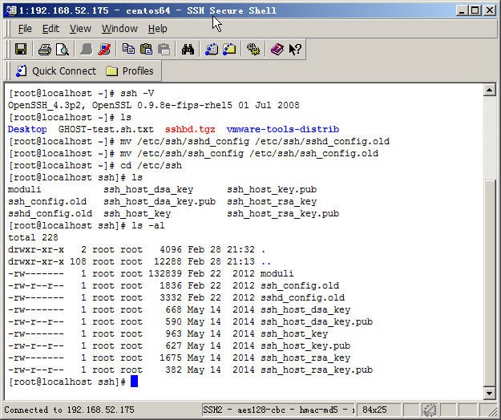
Task: Open the File menu
Action: (25, 29)
